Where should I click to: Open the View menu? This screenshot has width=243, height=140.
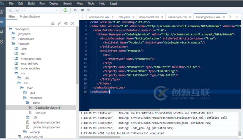[80, 3]
